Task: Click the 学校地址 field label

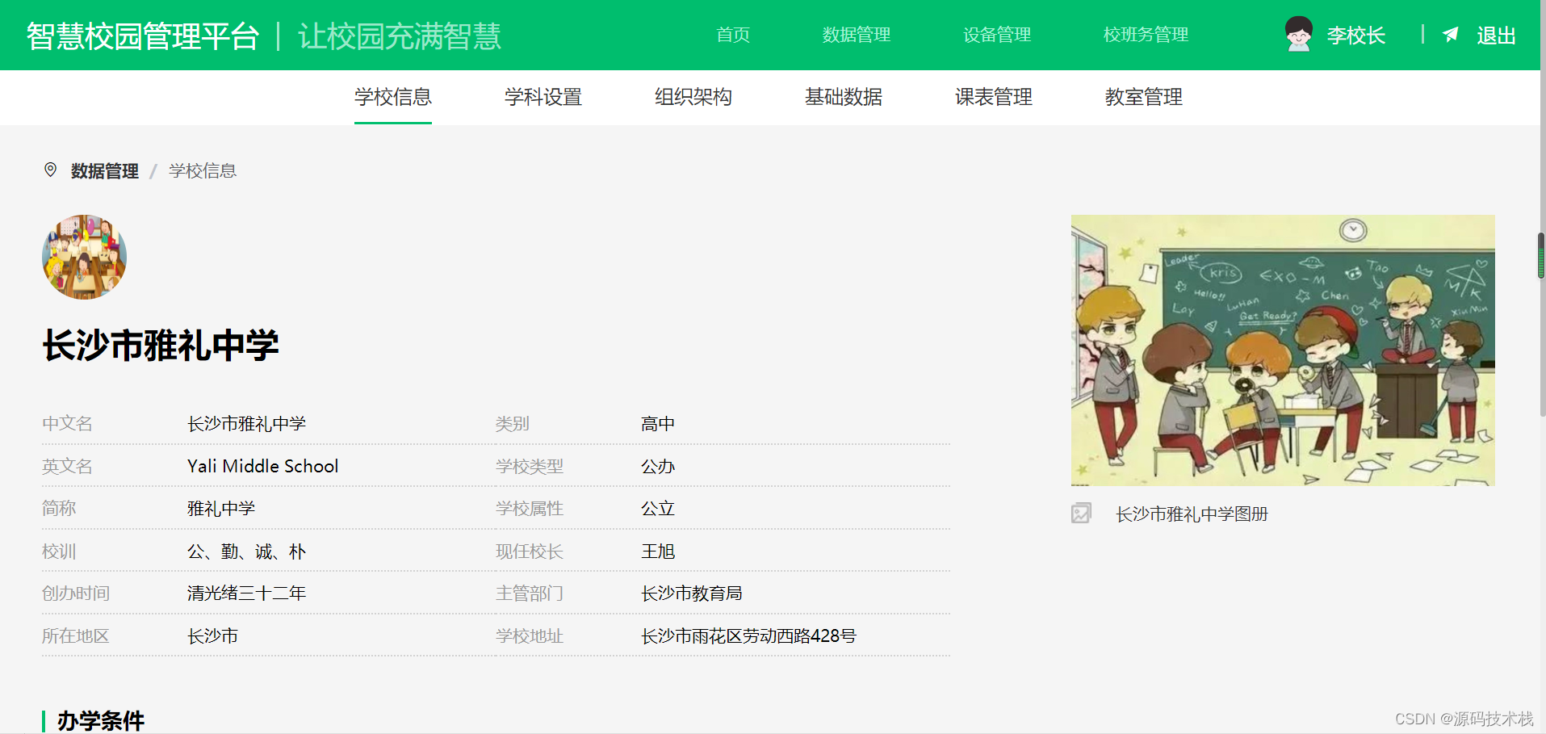Action: coord(530,636)
